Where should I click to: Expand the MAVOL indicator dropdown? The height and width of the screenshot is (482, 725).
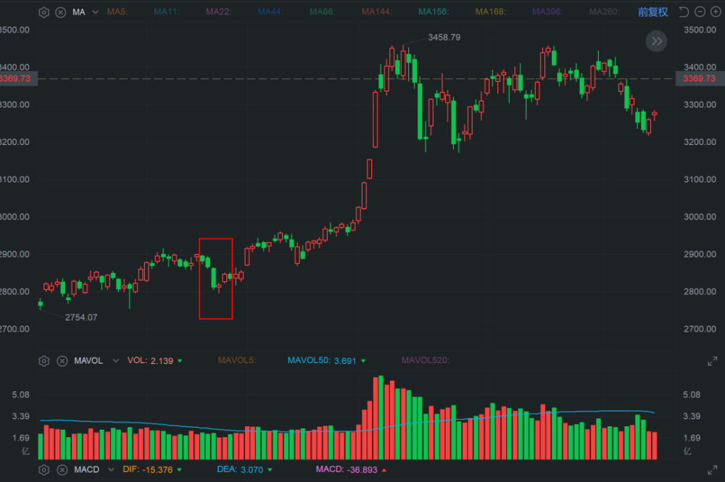(x=112, y=360)
